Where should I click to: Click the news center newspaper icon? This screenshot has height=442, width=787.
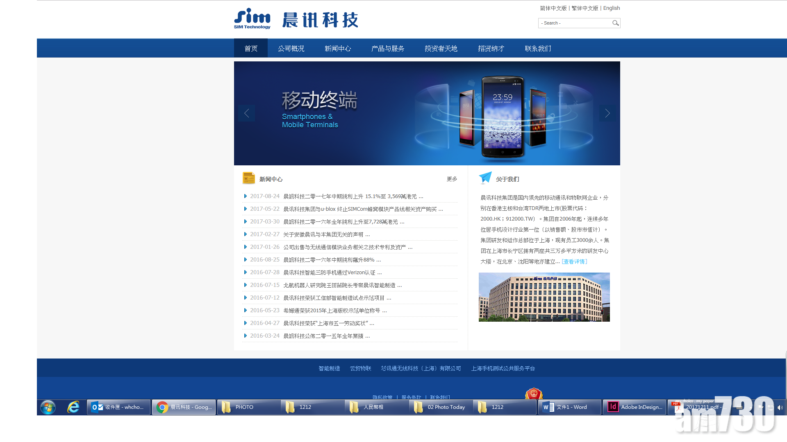click(248, 178)
